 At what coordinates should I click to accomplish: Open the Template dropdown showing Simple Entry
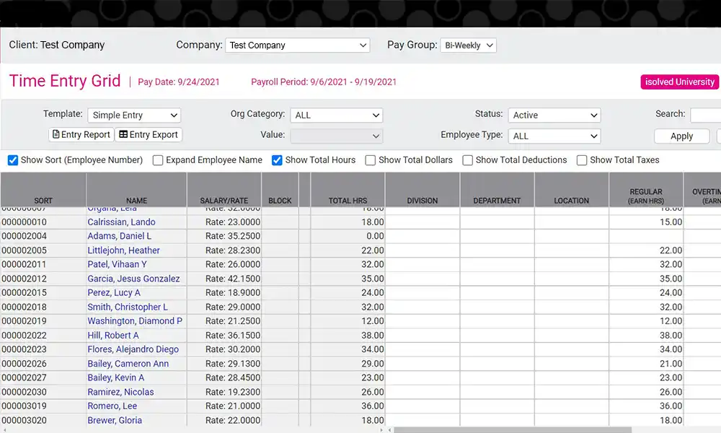coord(134,115)
